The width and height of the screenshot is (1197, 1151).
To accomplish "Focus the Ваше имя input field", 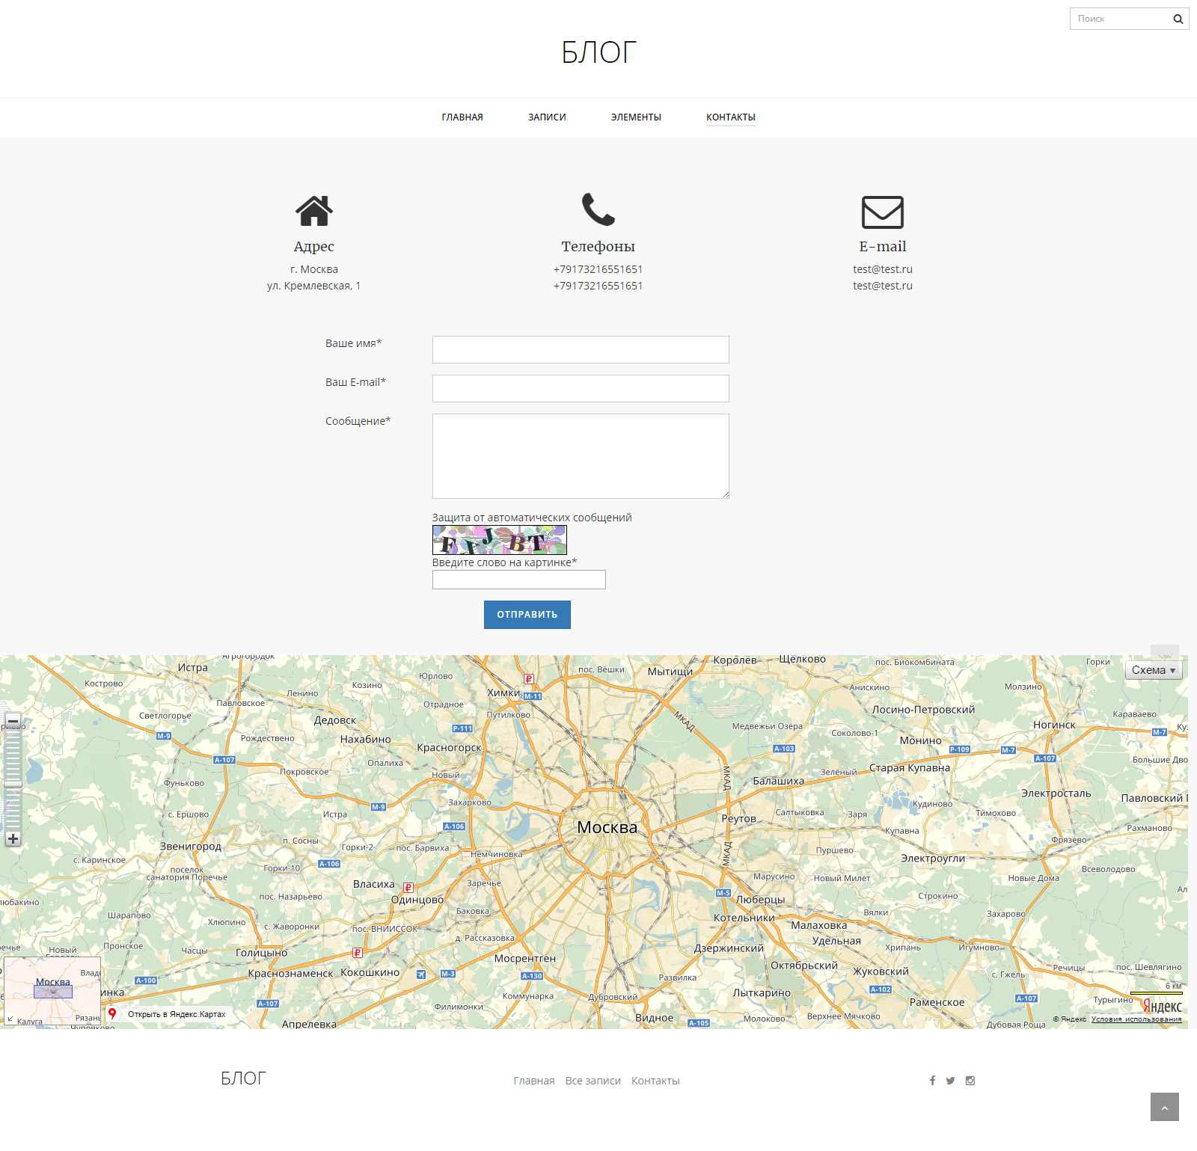I will [581, 349].
